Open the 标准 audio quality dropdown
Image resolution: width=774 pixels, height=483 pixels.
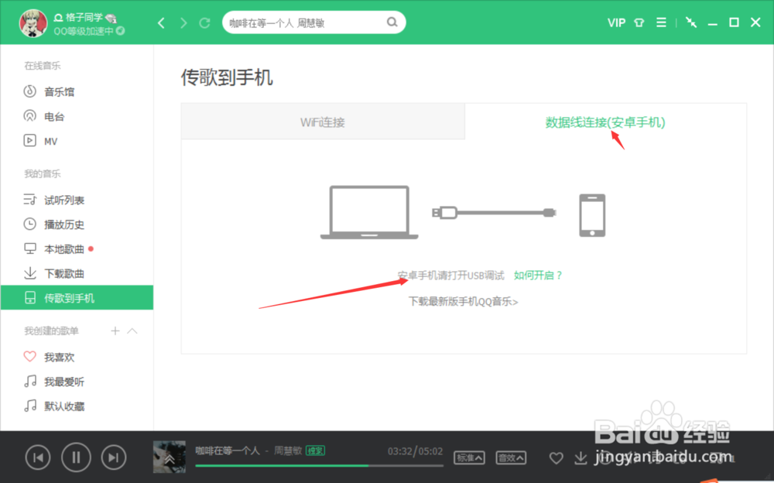pyautogui.click(x=471, y=457)
